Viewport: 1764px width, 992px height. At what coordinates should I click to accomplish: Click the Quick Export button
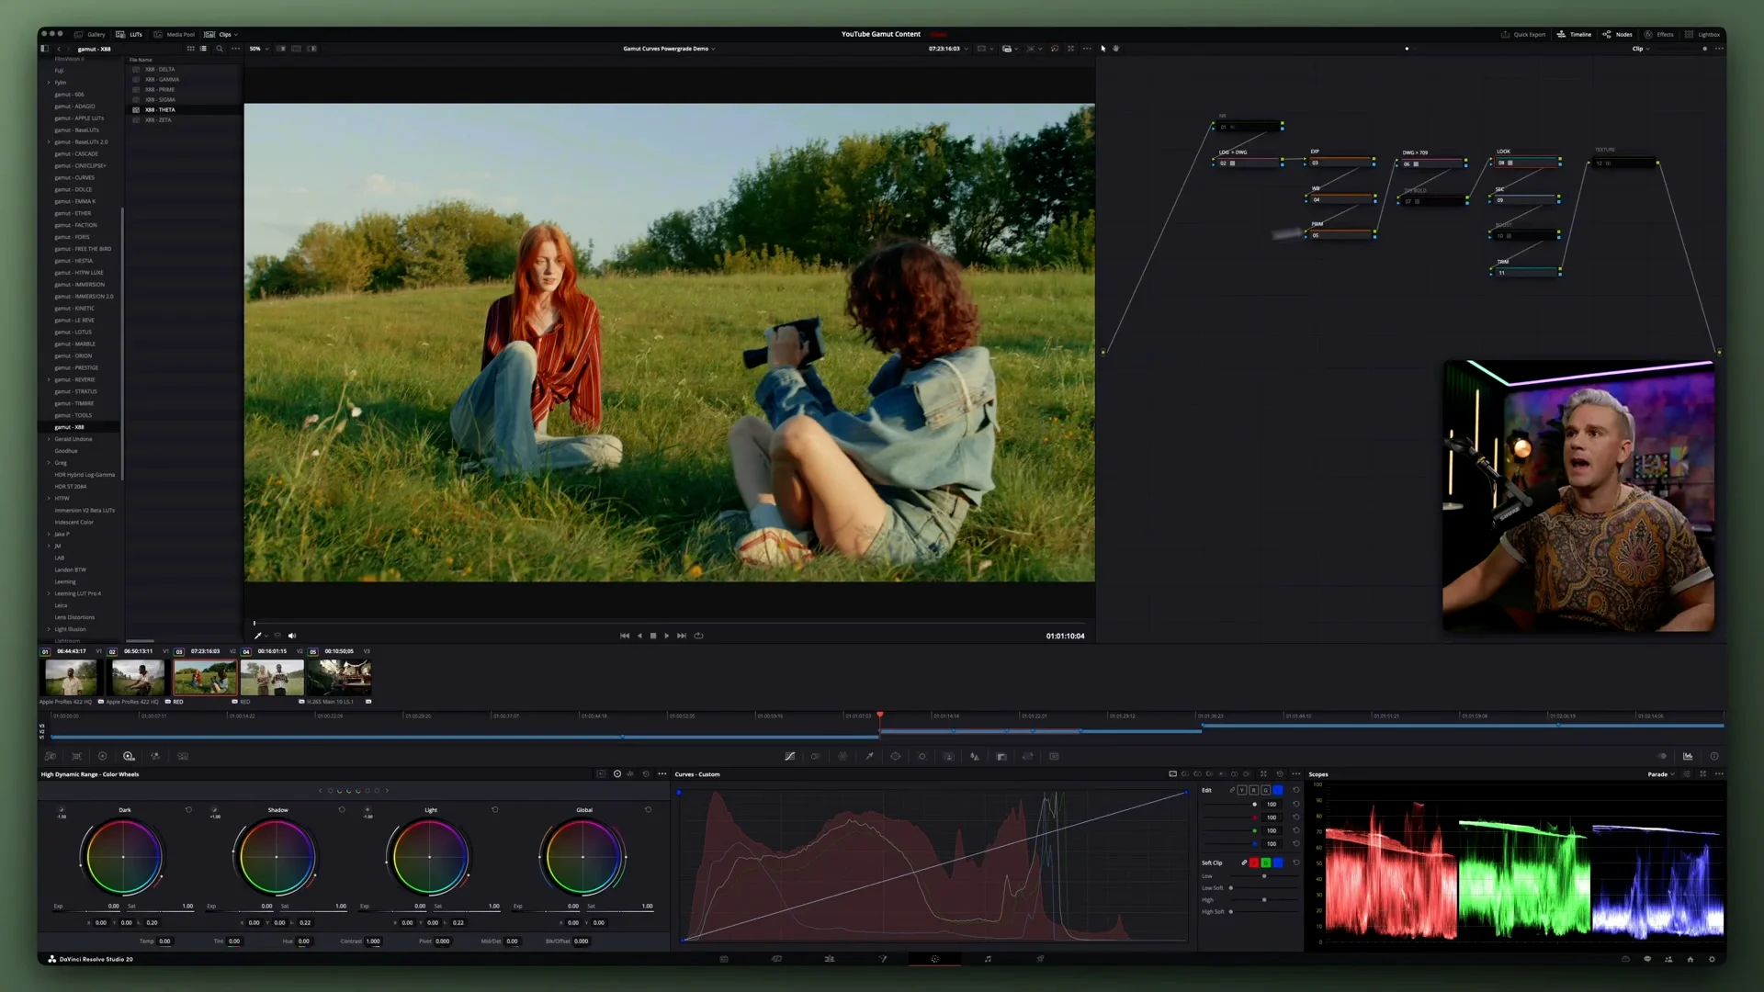click(1523, 34)
